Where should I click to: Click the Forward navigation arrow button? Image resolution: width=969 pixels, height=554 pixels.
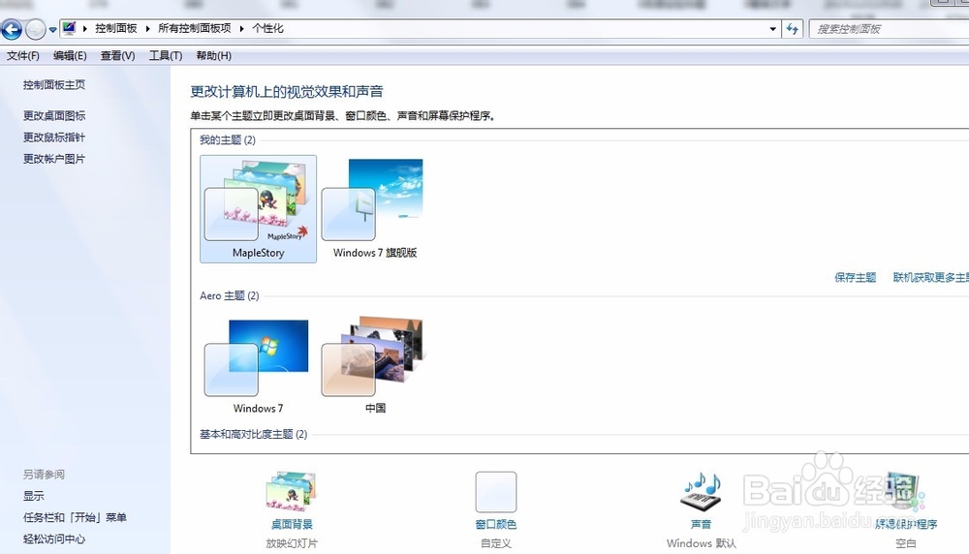[x=36, y=29]
